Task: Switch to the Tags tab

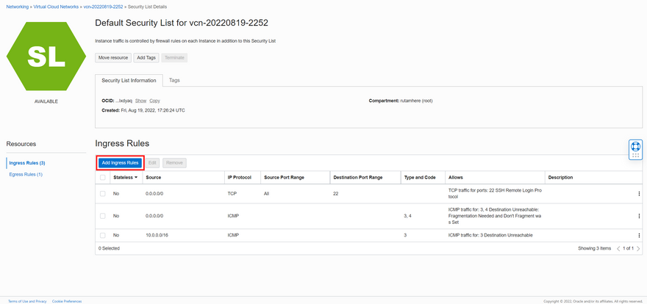Action: [x=174, y=80]
